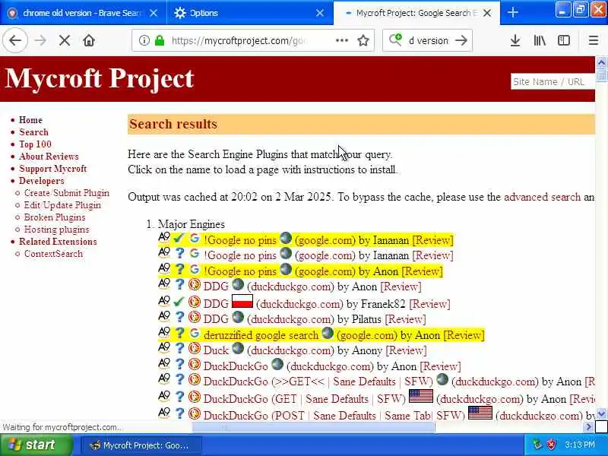Click Mycroft Project taskbar button
The height and width of the screenshot is (456, 608).
141,445
